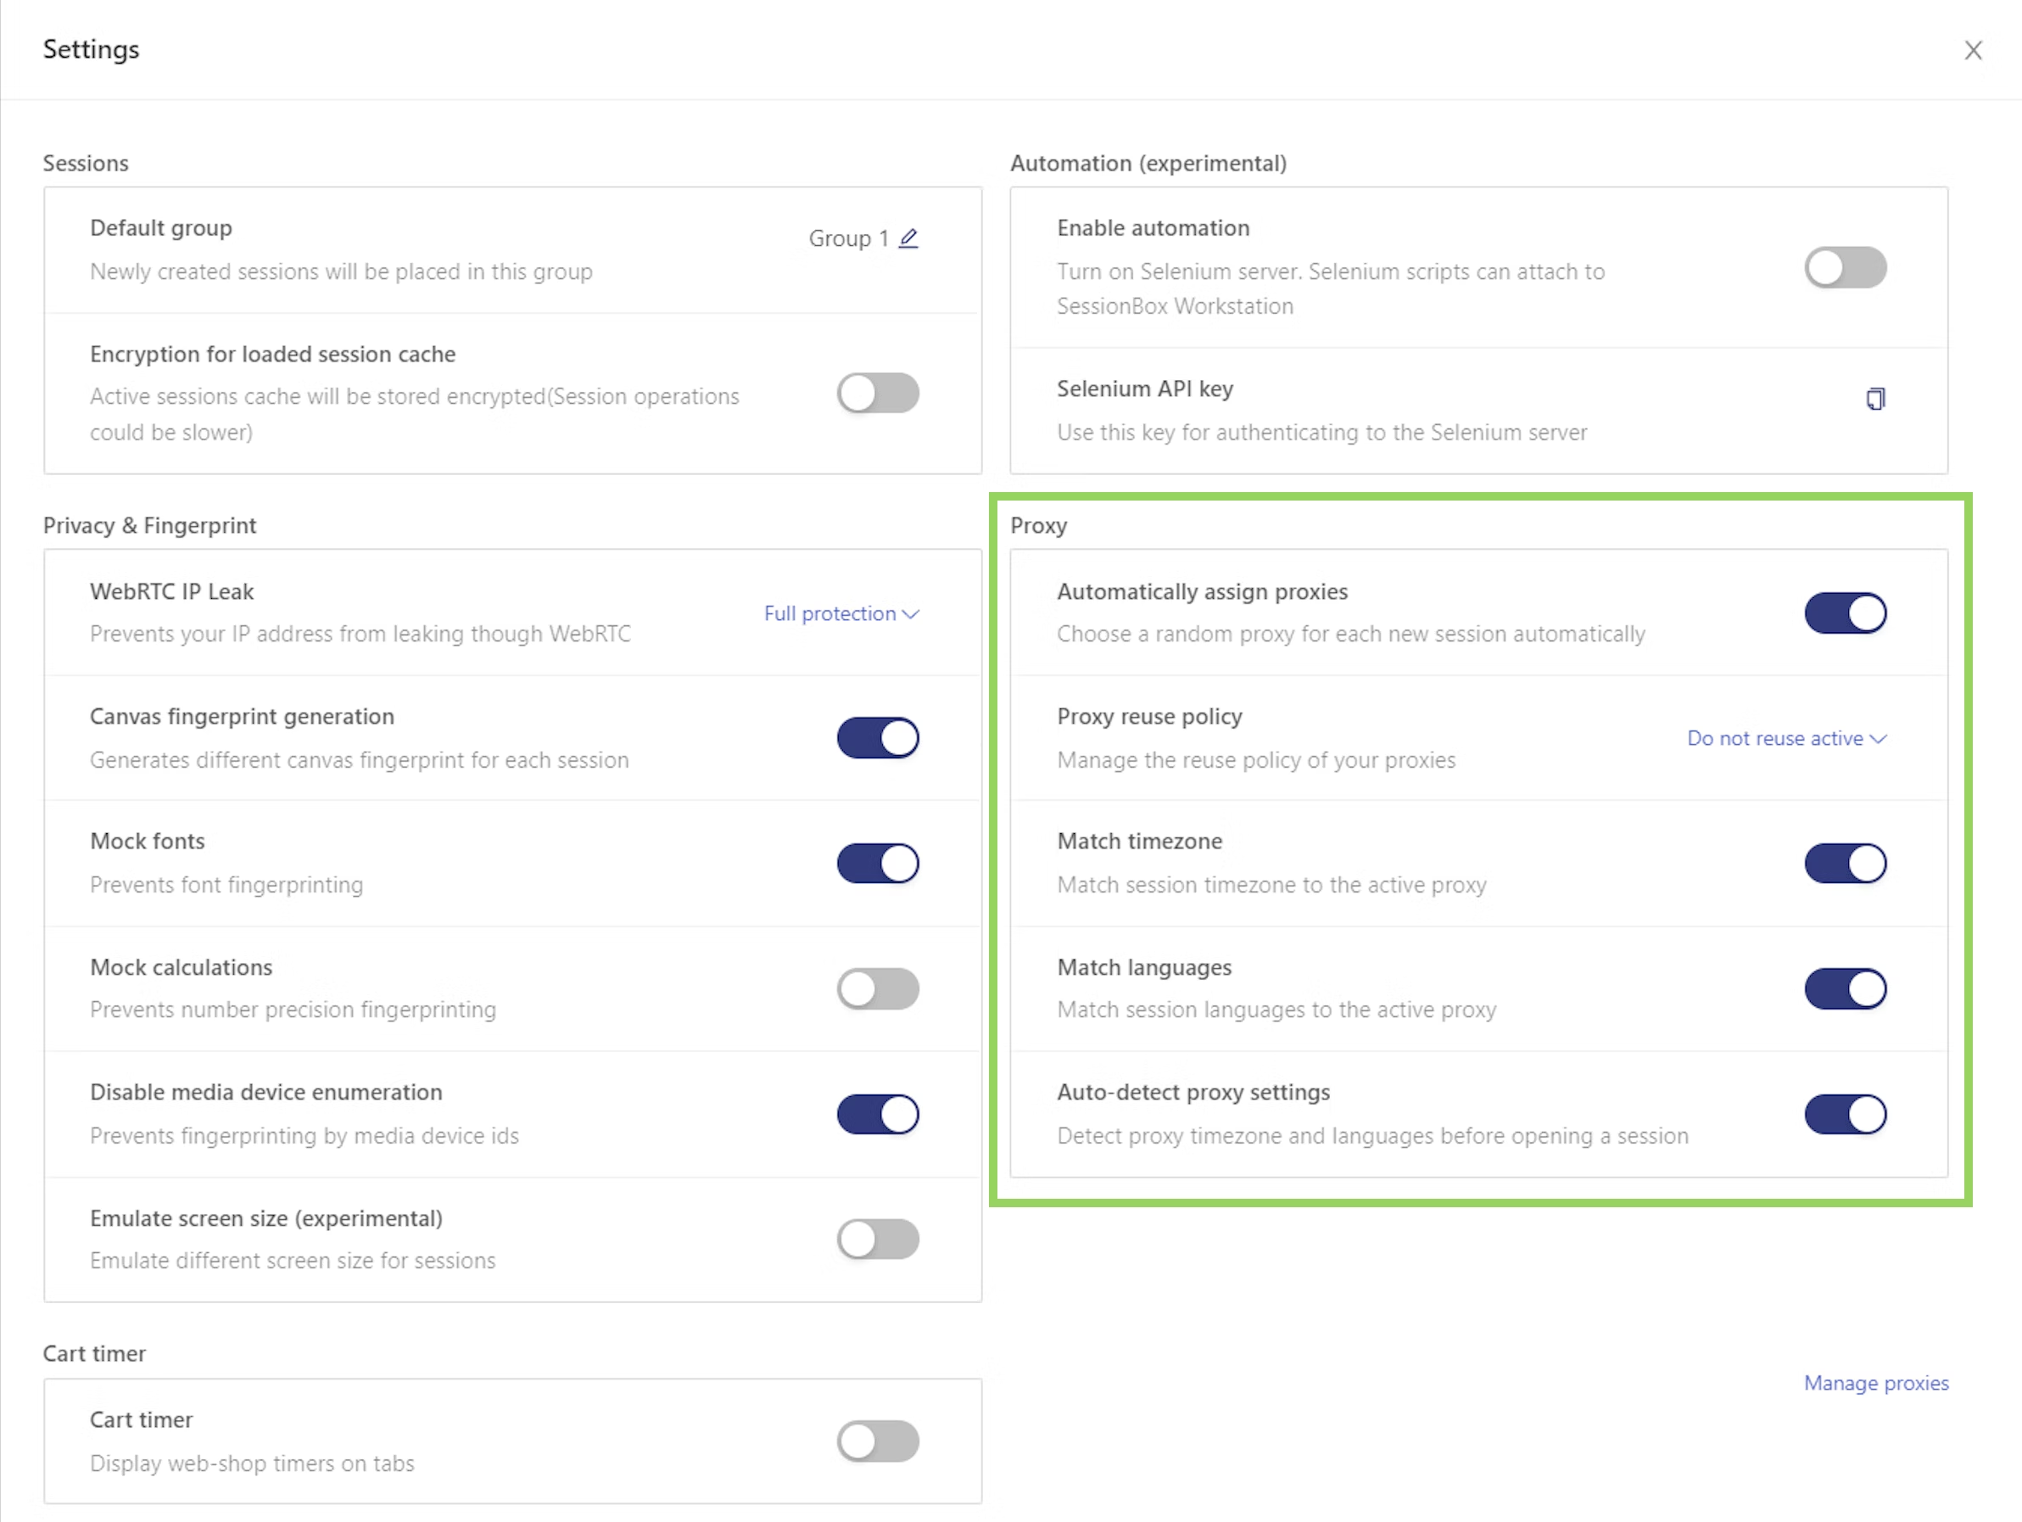Click the Sessions section heading
Image resolution: width=2022 pixels, height=1522 pixels.
[86, 164]
